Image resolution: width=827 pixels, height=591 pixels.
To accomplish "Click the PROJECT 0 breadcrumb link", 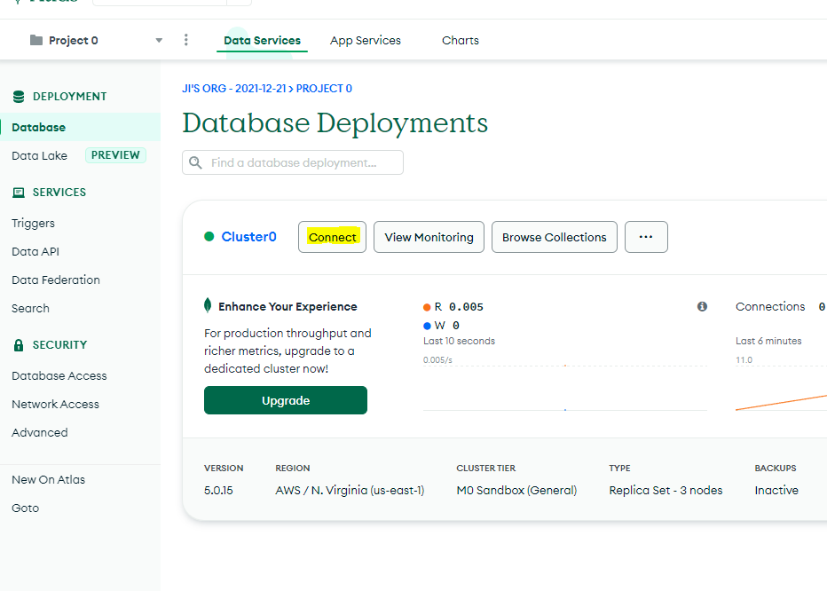I will [x=324, y=89].
